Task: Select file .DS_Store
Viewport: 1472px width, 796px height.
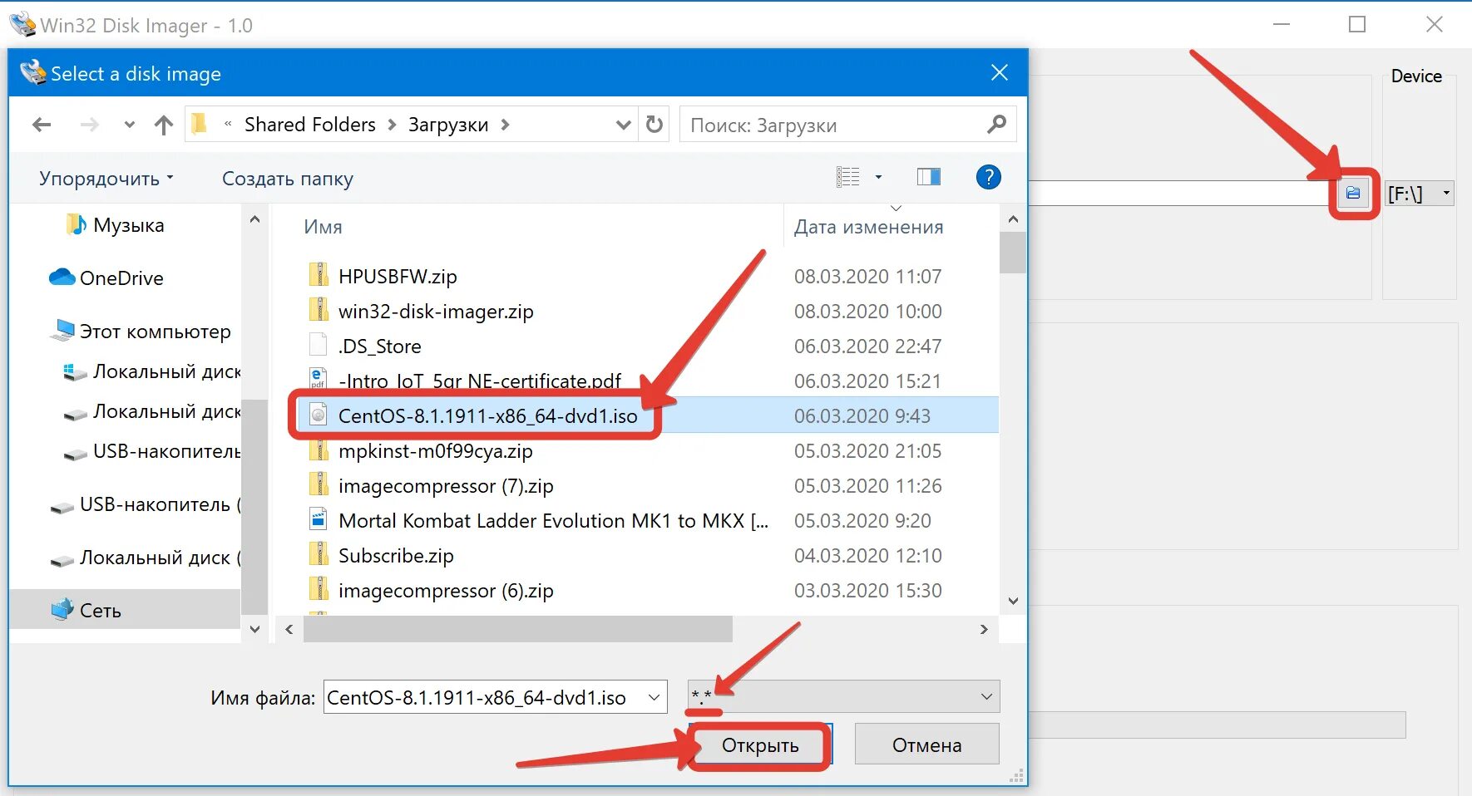Action: (380, 346)
